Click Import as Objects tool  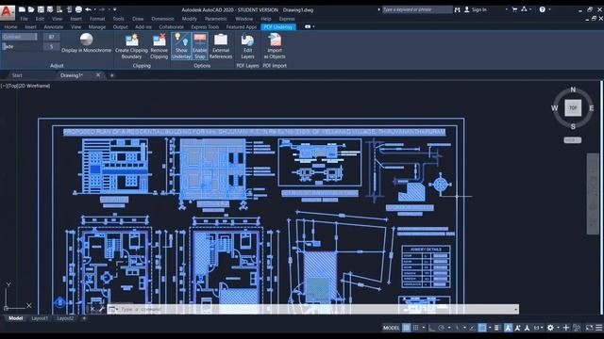click(275, 46)
